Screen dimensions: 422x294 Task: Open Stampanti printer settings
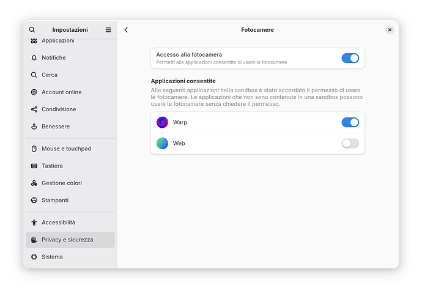click(55, 200)
